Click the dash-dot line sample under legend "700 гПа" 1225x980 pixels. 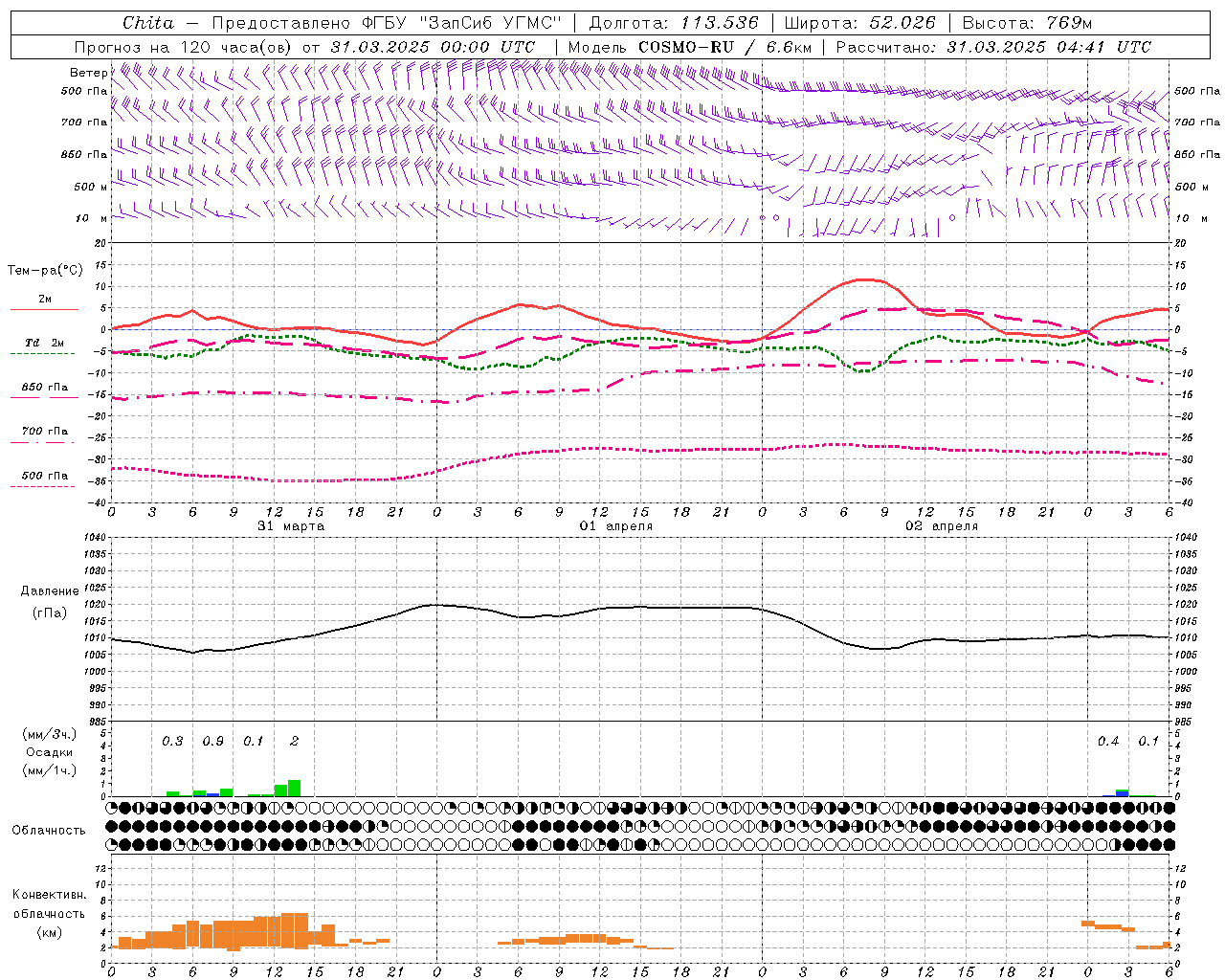click(43, 442)
